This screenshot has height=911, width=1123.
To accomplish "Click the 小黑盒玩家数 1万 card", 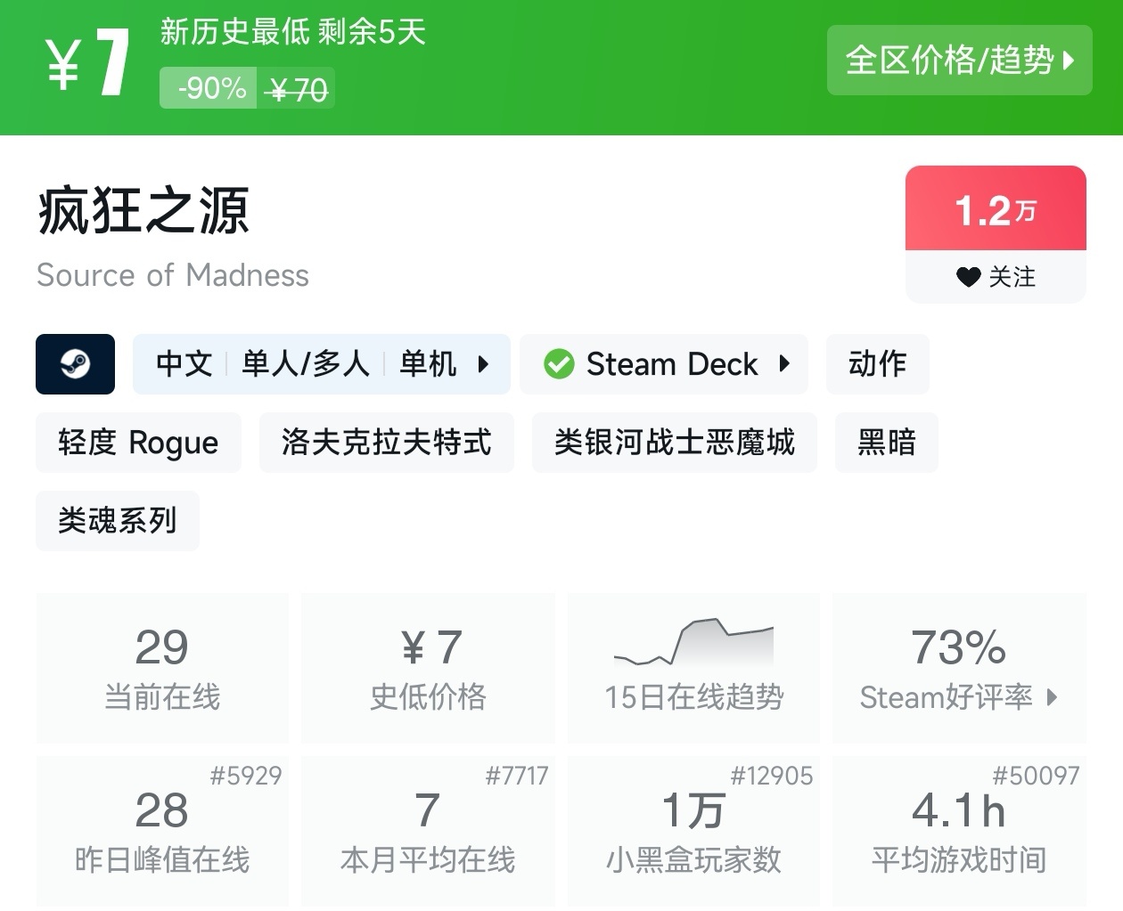I will point(693,831).
